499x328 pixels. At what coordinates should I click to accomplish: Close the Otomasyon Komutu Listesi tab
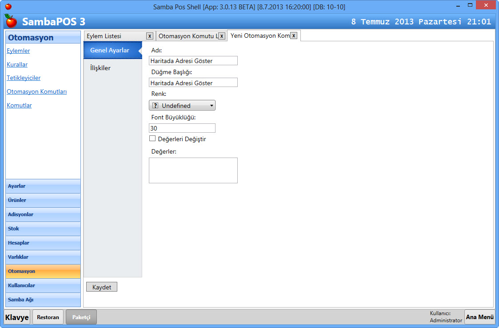[x=222, y=36]
